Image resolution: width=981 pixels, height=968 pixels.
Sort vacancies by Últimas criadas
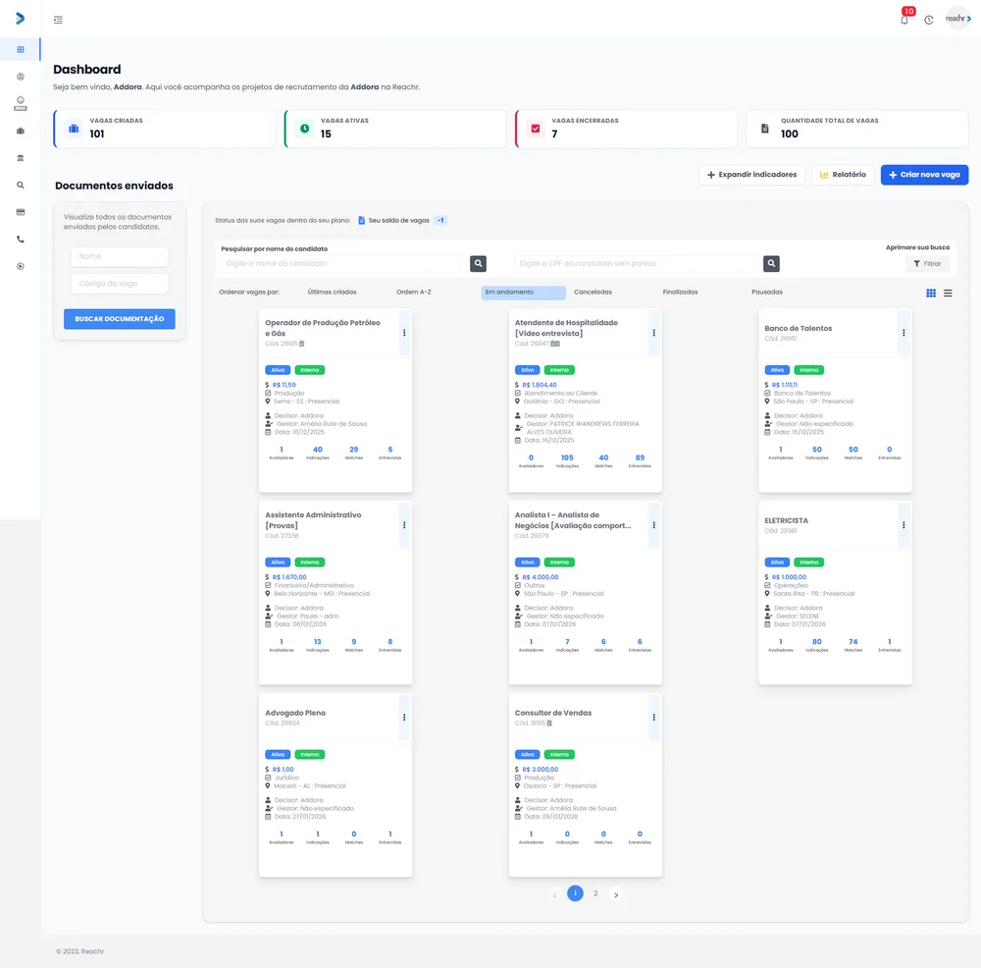point(333,292)
